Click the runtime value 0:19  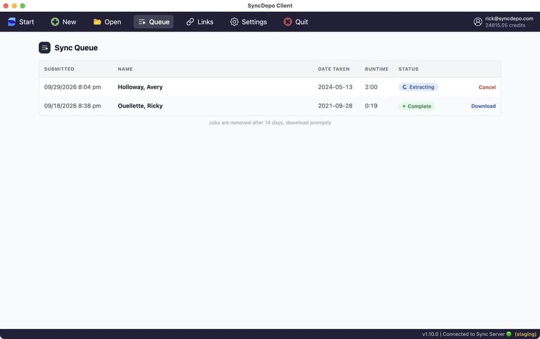[x=371, y=106]
